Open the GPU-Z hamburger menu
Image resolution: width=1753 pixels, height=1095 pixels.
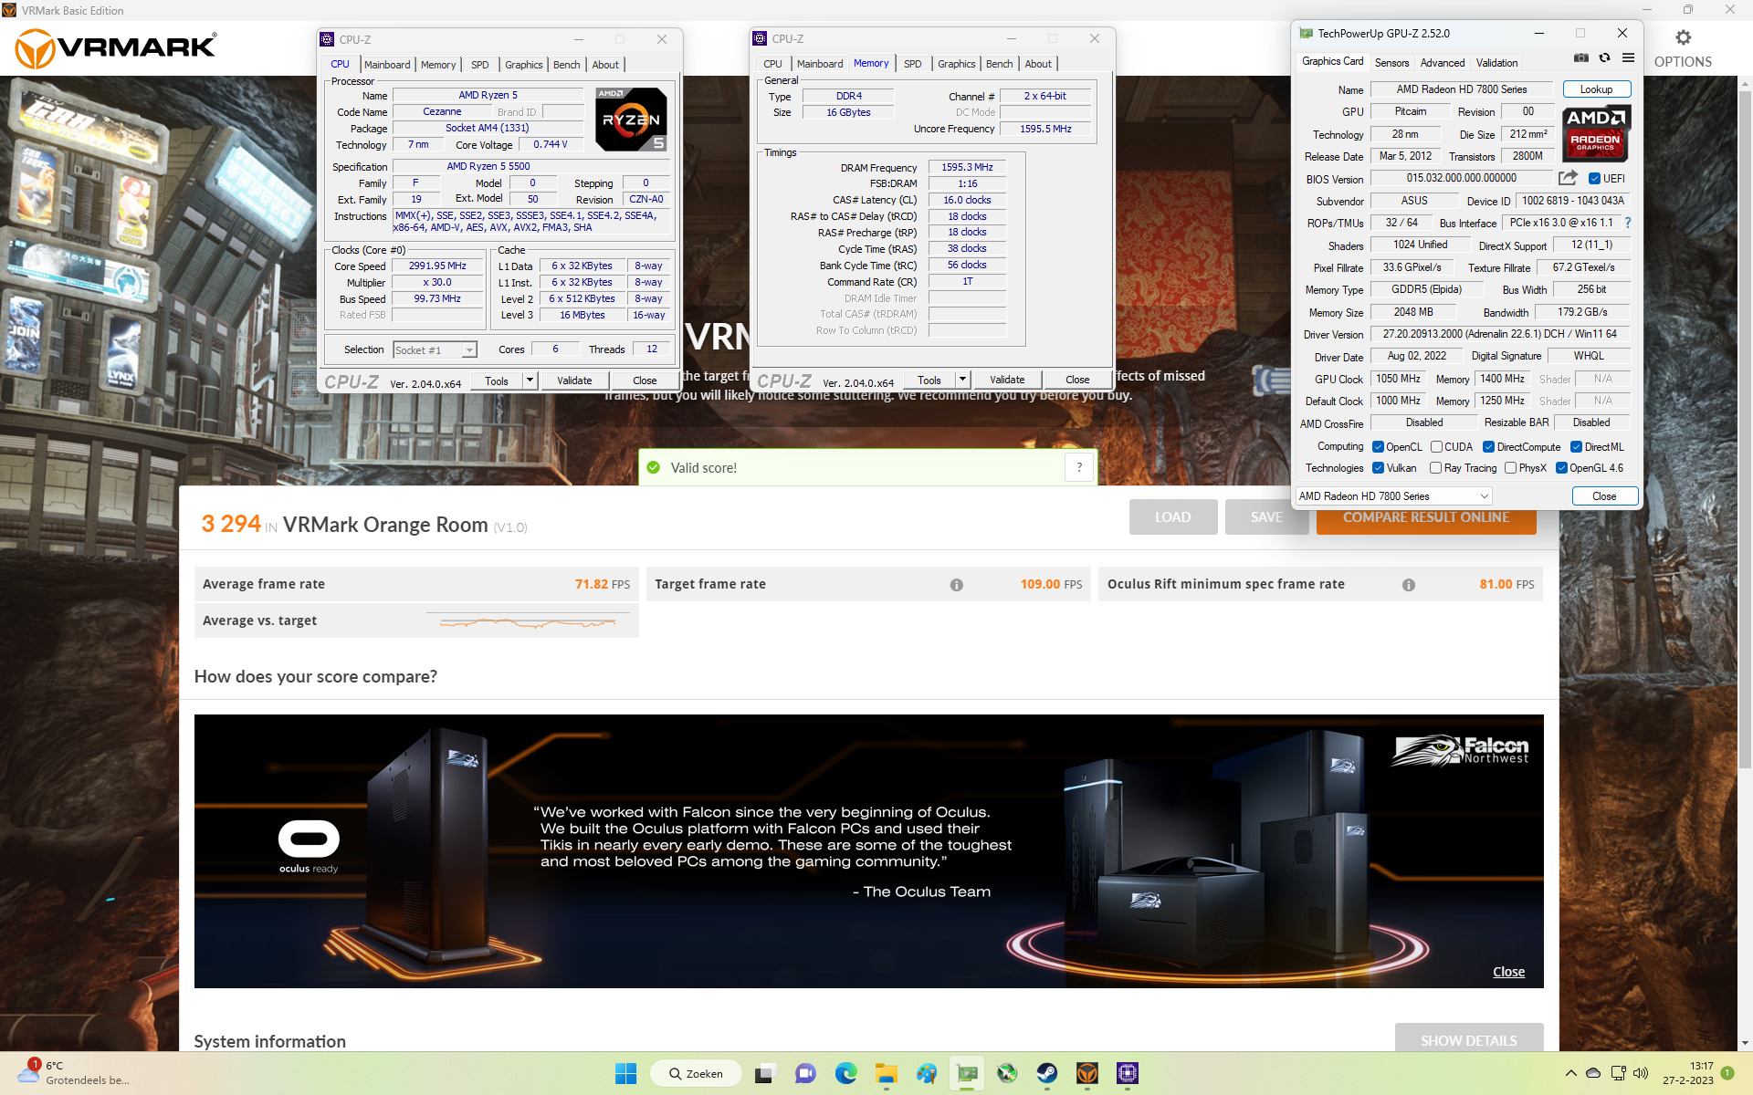pyautogui.click(x=1628, y=57)
